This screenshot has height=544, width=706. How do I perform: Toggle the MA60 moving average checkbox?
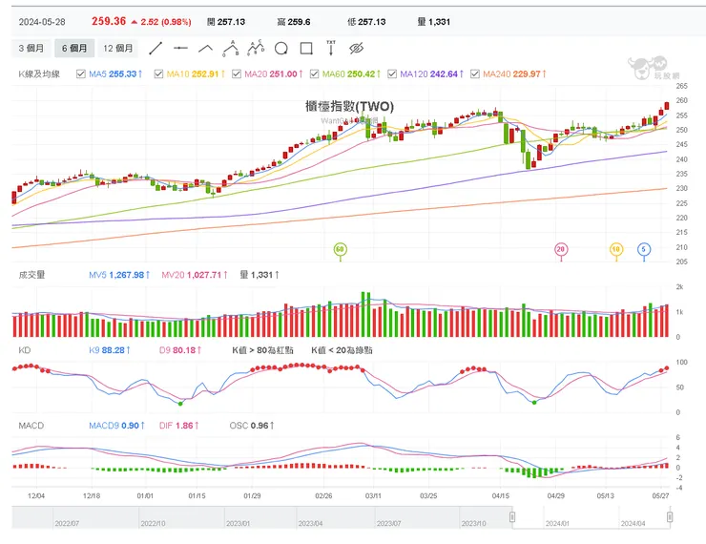314,73
